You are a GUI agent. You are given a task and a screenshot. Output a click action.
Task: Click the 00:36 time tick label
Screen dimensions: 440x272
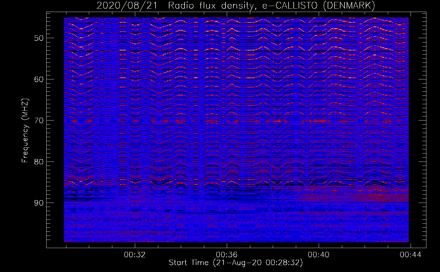(x=227, y=255)
